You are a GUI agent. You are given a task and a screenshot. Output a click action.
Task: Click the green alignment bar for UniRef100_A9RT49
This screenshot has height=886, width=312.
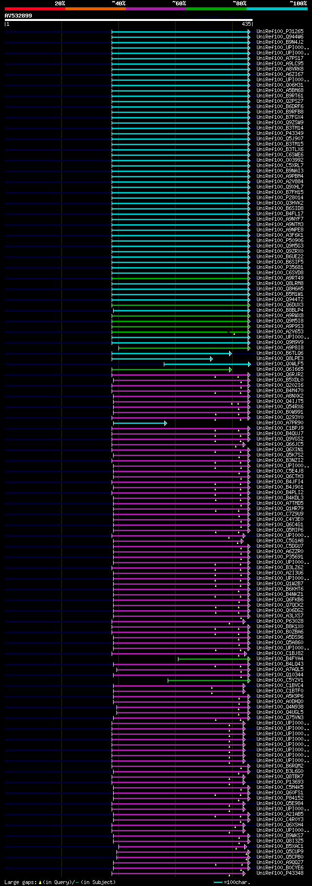click(x=180, y=278)
